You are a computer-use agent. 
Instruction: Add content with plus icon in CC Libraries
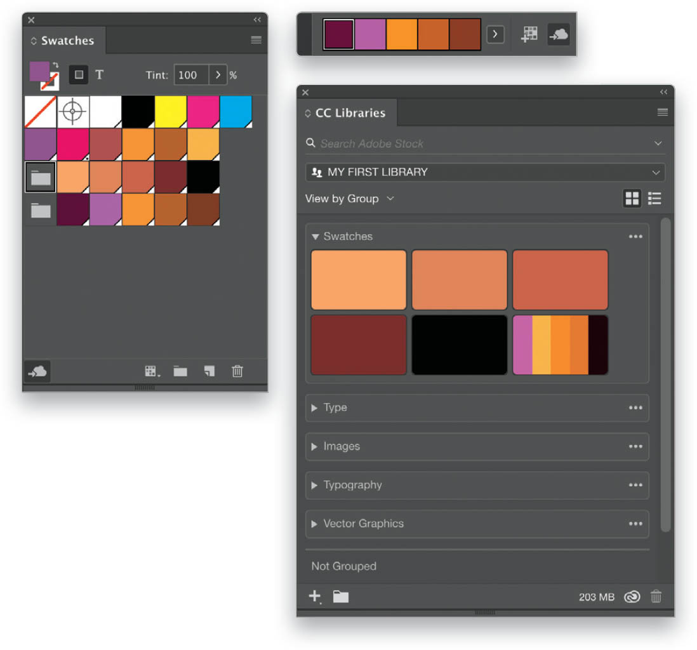315,596
